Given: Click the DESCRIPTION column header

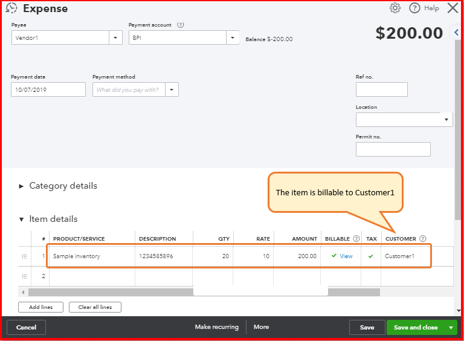Looking at the screenshot, I should coord(158,239).
